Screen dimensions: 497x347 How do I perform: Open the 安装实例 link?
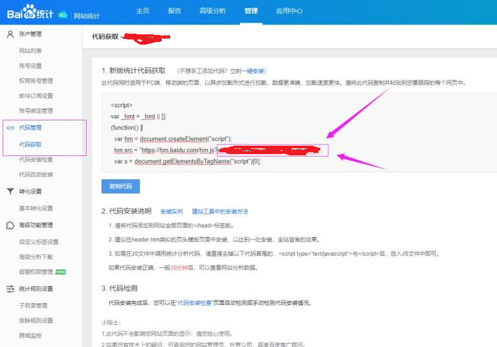coord(171,212)
